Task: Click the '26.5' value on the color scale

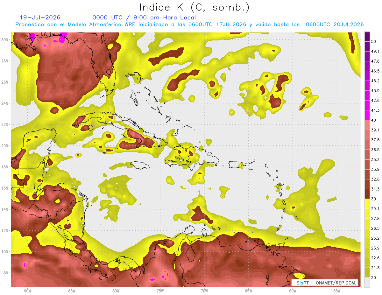Action: point(375,228)
